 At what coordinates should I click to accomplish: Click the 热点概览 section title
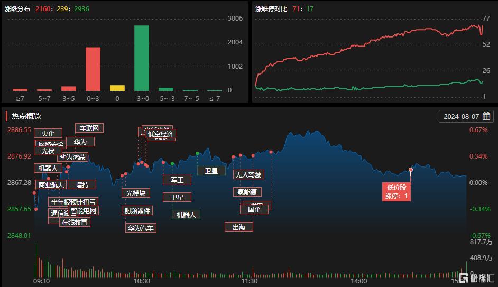[26, 116]
